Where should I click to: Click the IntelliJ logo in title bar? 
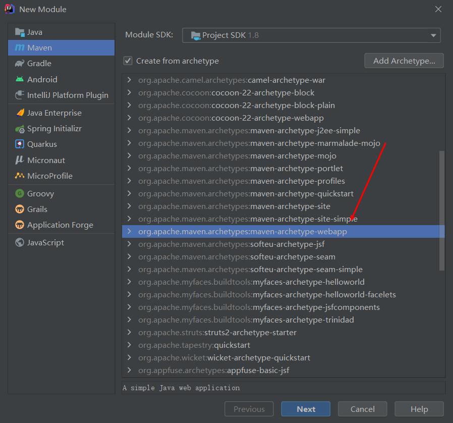[10, 9]
